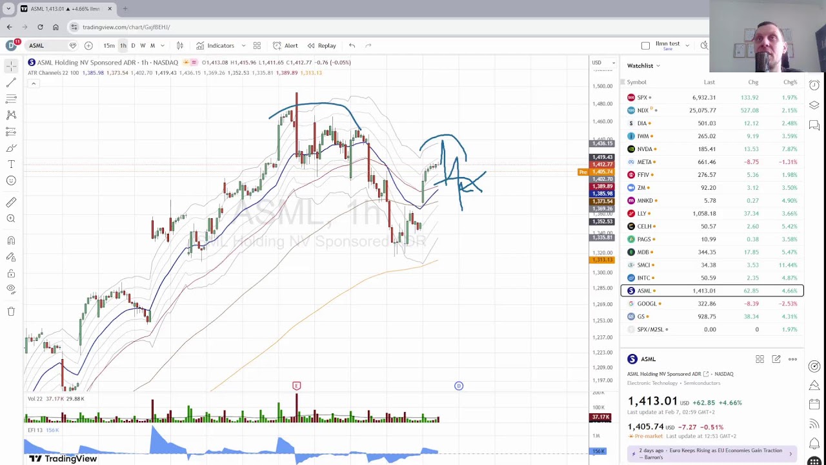Image resolution: width=826 pixels, height=465 pixels.
Task: Select the ruler measure tool
Action: (11, 202)
